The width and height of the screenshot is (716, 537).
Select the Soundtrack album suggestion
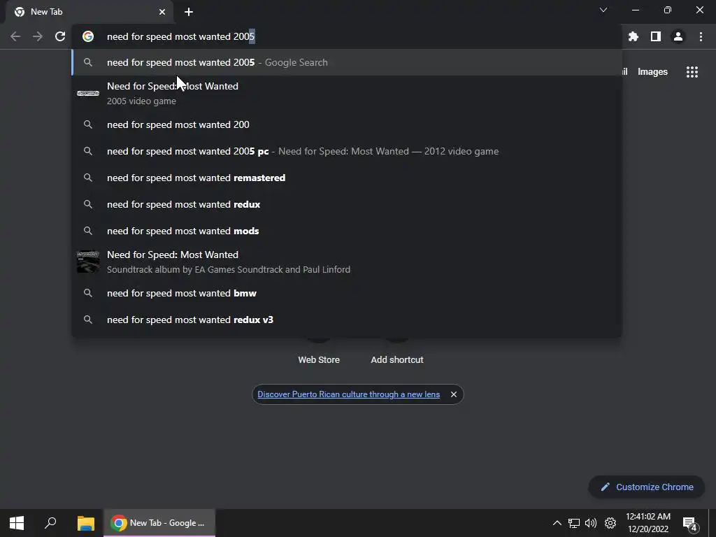[347, 262]
